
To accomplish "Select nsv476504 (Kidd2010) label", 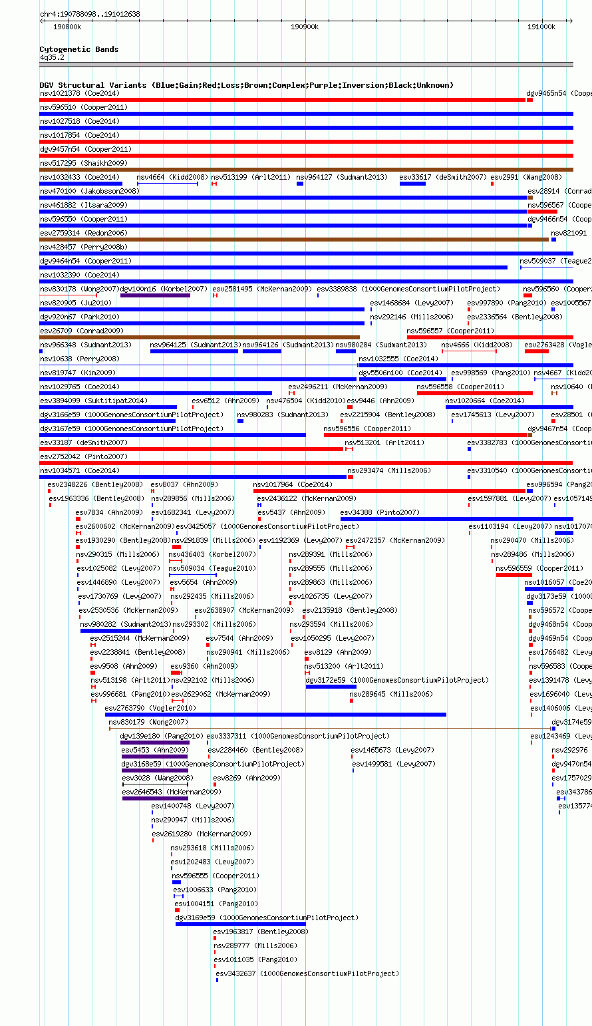I will coord(306,401).
